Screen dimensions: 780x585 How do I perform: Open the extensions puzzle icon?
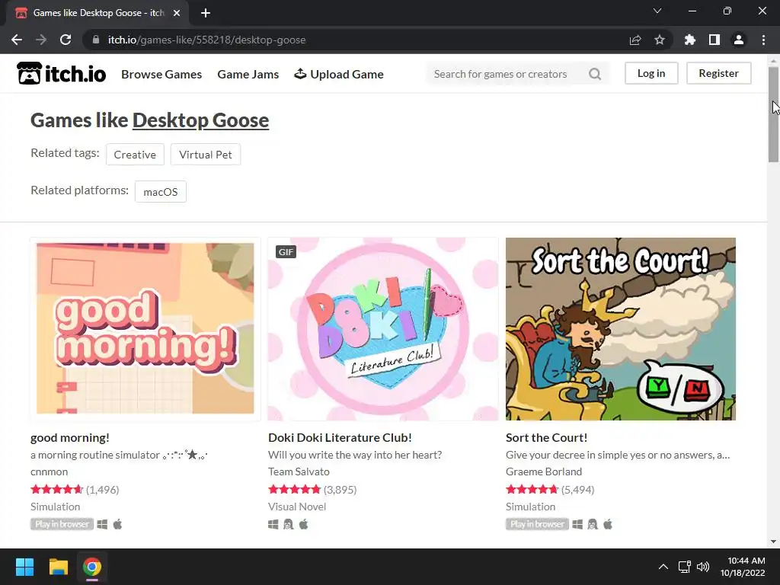[690, 40]
